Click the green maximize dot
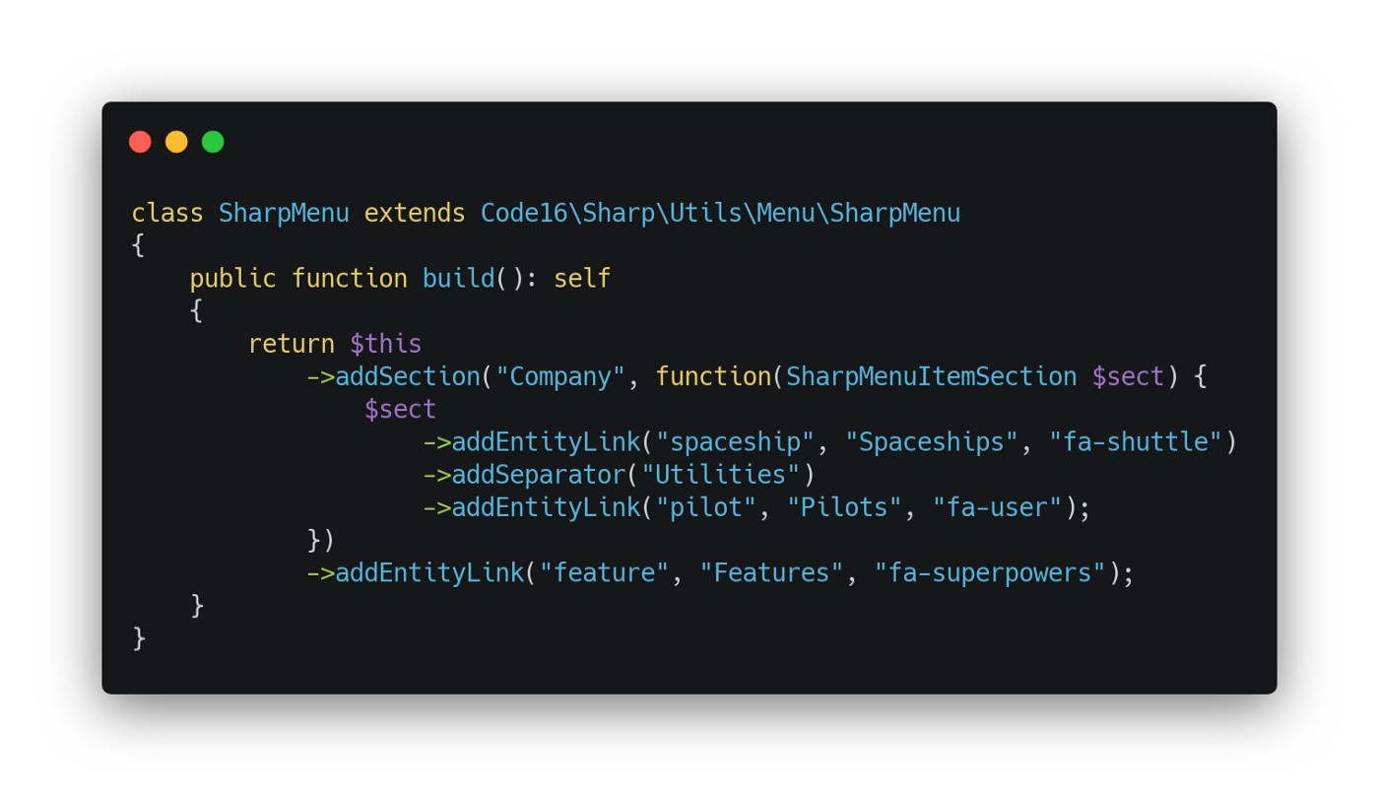The height and width of the screenshot is (796, 1379). 213,142
